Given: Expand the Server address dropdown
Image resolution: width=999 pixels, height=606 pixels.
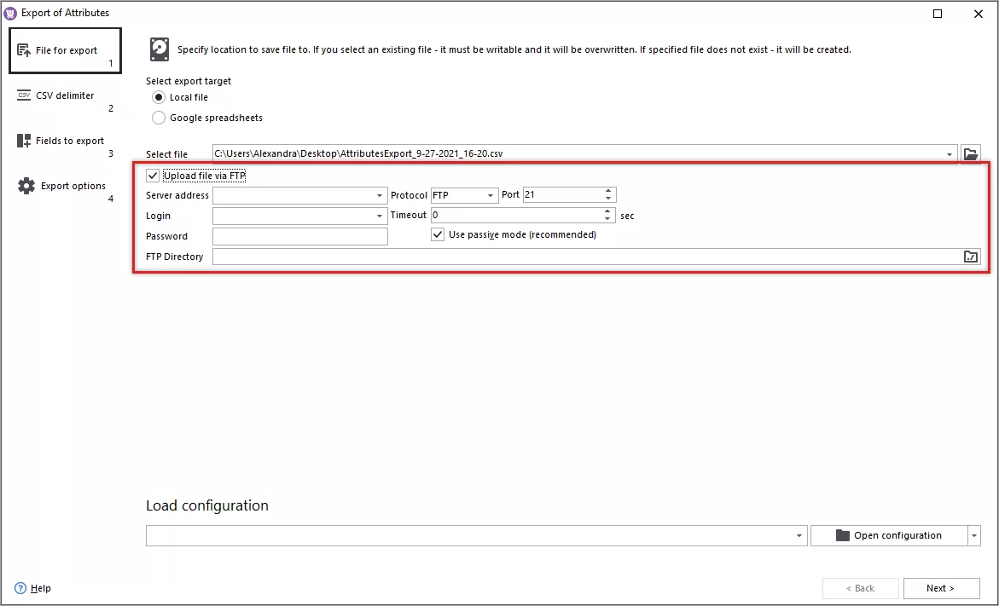Looking at the screenshot, I should tap(379, 194).
